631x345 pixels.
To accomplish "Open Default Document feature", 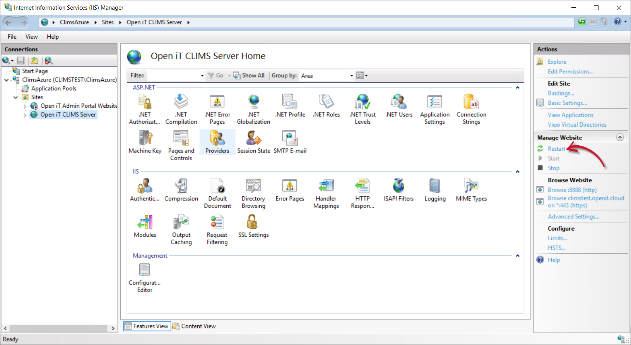I will tap(217, 194).
